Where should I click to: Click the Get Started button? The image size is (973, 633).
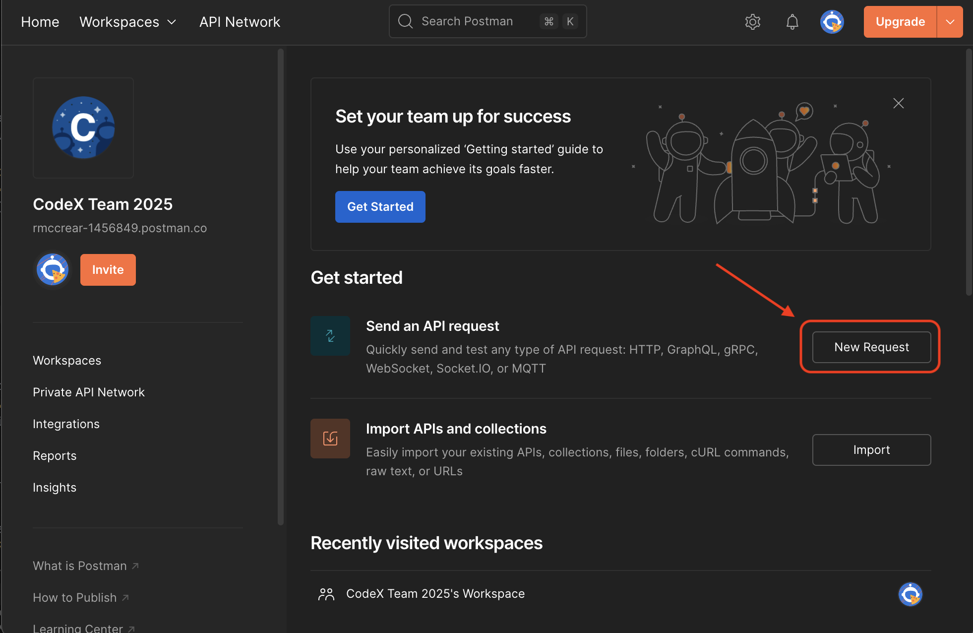coord(380,207)
